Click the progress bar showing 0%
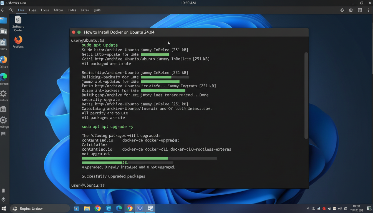This screenshot has height=213, width=373. pyautogui.click(x=127, y=163)
